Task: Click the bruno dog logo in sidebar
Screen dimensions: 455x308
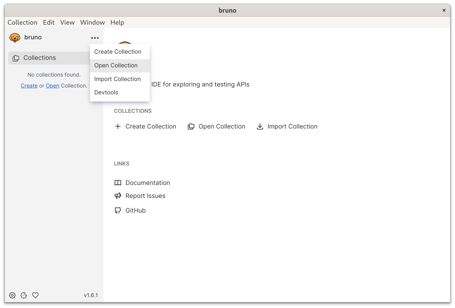Action: coord(15,38)
